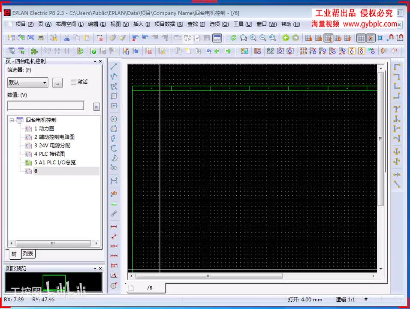Toggle the page navigator window button
Screen dimensions: 410x309
[x=217, y=38]
